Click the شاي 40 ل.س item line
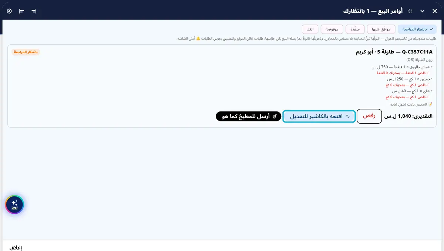444x251 pixels. click(412, 91)
